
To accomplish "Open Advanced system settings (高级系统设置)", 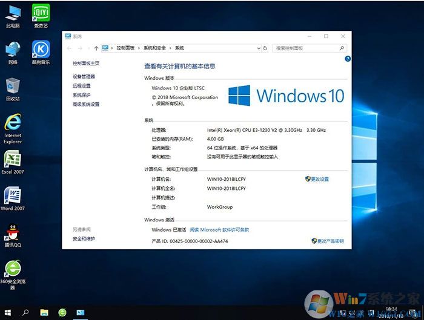I will pyautogui.click(x=86, y=104).
